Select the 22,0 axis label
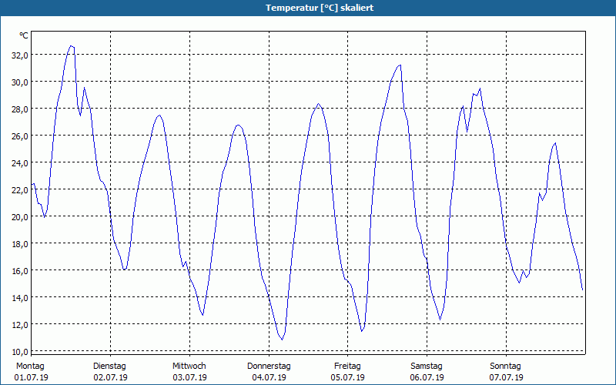Image resolution: width=616 pixels, height=385 pixels. (20, 190)
